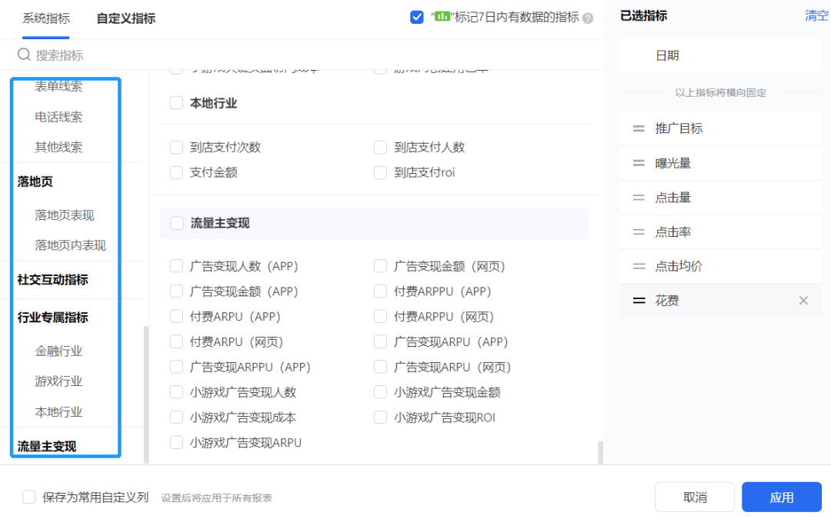Check 广告变现金额（APP） checkbox

[176, 291]
